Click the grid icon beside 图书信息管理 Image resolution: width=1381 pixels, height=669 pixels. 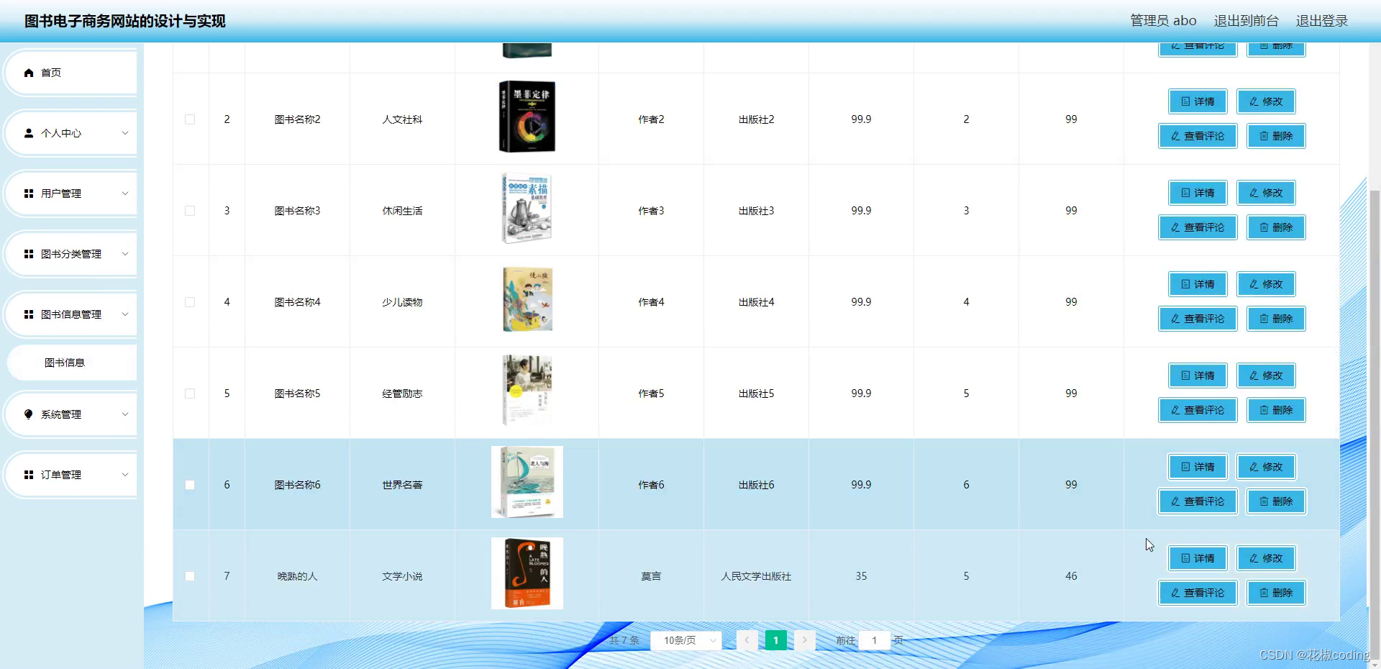[x=29, y=314]
